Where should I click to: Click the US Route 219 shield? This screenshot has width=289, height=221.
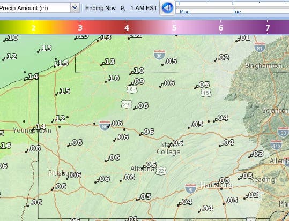(127, 104)
